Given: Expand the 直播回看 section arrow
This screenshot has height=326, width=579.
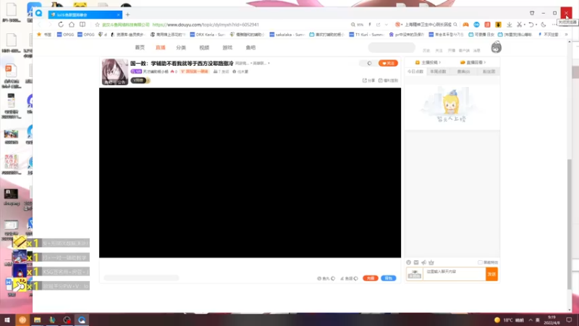Looking at the screenshot, I should pos(484,62).
